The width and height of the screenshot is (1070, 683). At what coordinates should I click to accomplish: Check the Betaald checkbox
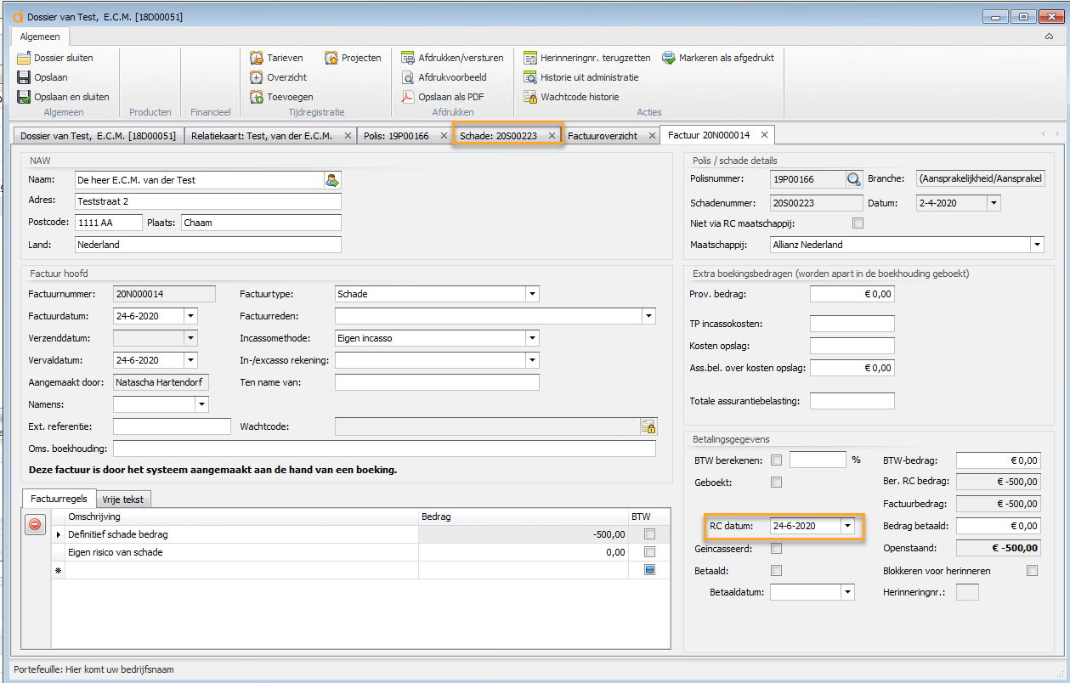tap(776, 571)
